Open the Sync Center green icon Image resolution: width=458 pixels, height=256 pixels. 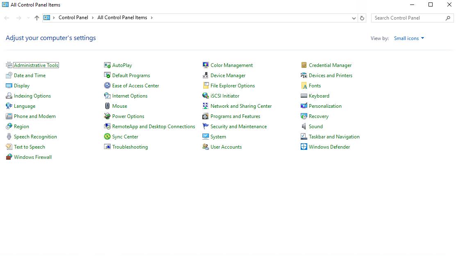(107, 137)
